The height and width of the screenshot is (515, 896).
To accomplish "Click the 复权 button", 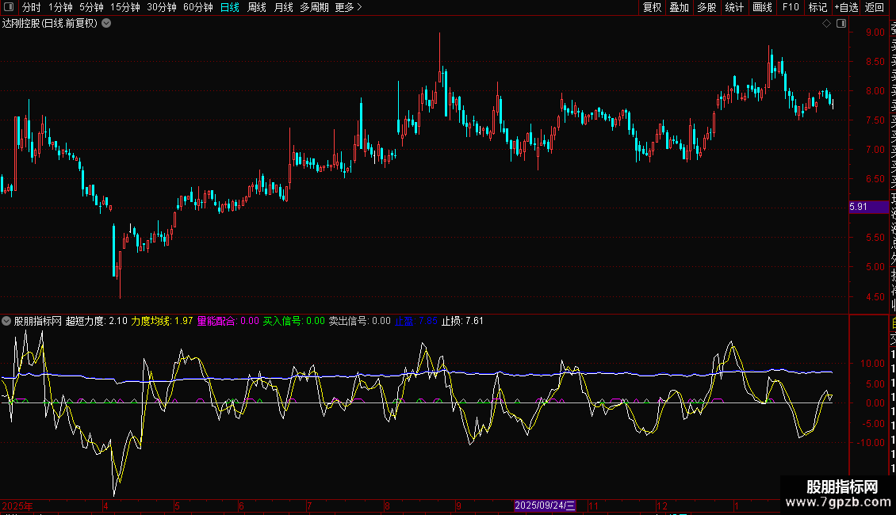I will click(x=652, y=7).
